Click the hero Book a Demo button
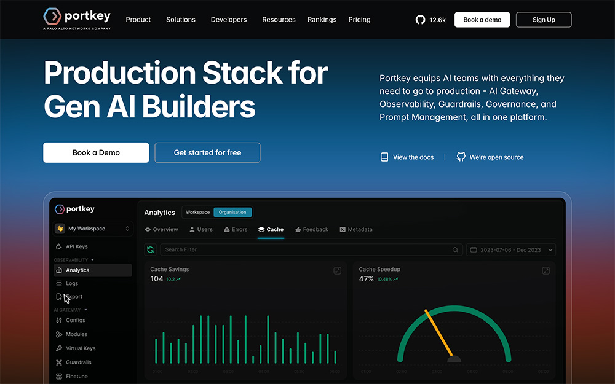The height and width of the screenshot is (384, 615). [x=96, y=152]
